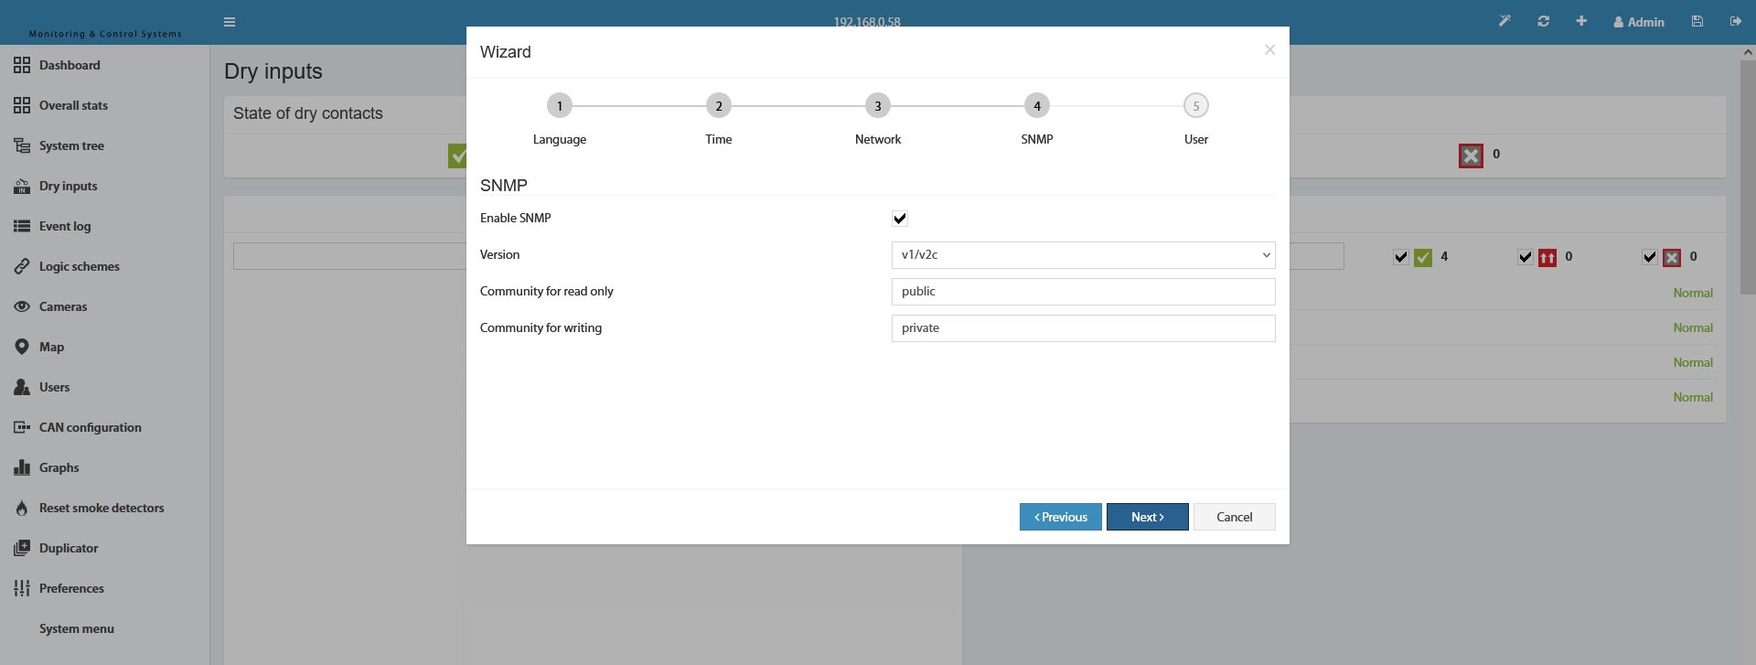Open the Event log link text
The image size is (1756, 665).
(65, 226)
